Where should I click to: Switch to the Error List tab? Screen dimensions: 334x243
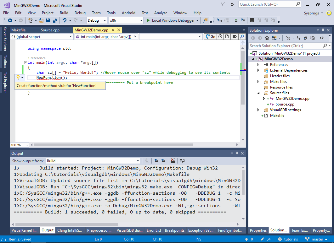pyautogui.click(x=154, y=230)
